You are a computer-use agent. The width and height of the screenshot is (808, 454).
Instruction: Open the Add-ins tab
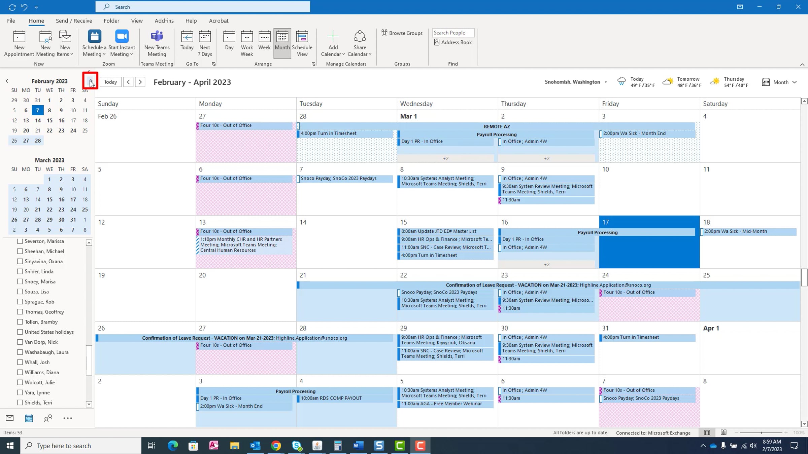(164, 21)
